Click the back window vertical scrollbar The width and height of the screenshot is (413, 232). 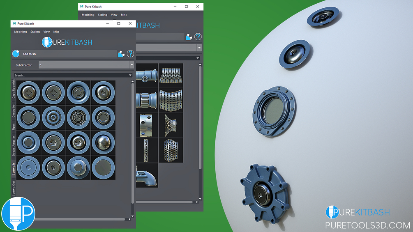[200, 117]
